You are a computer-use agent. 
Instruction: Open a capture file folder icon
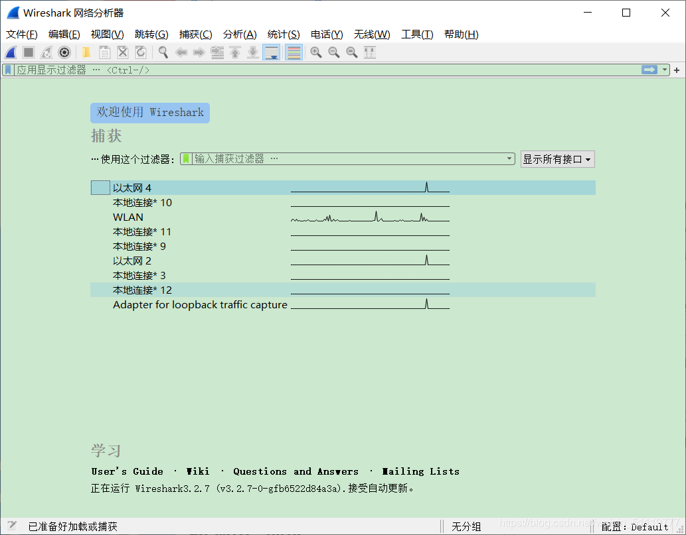tap(86, 52)
